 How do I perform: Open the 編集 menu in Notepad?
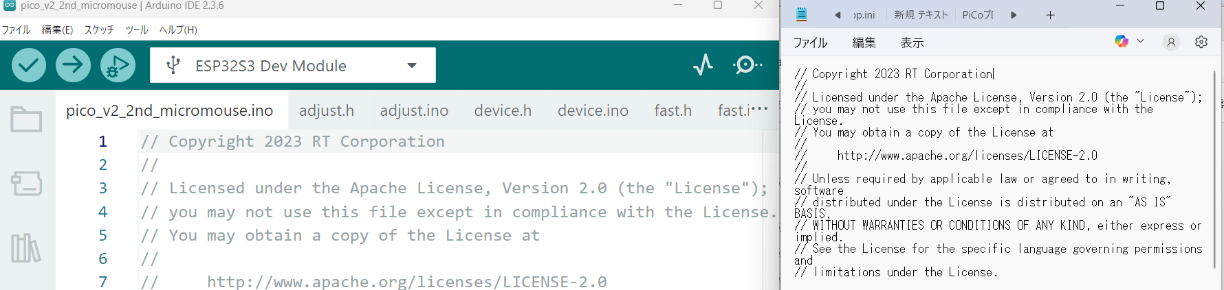[x=864, y=43]
